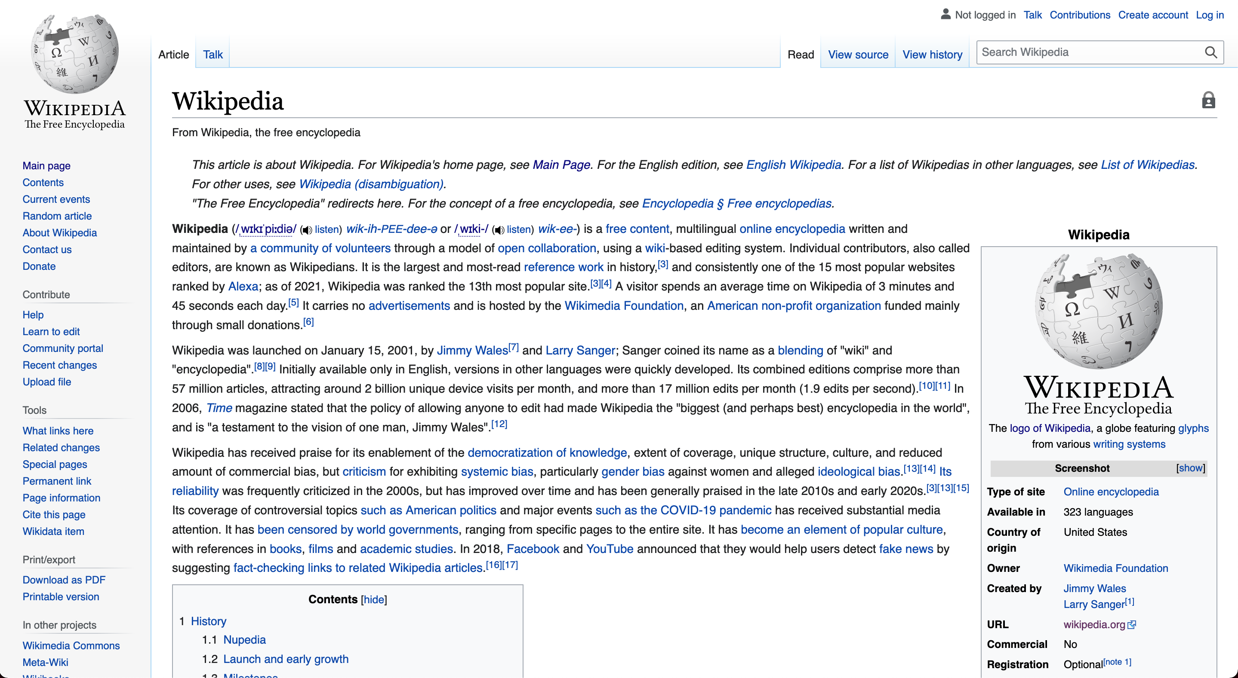Image resolution: width=1238 pixels, height=678 pixels.
Task: Click the Help link under Contribute
Action: [x=33, y=315]
